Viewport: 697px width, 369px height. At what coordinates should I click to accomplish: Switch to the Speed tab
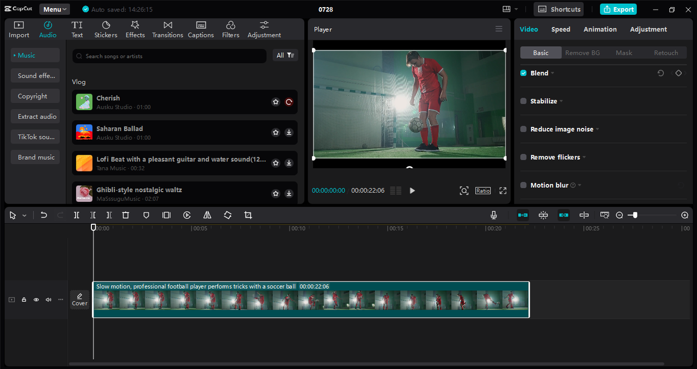point(560,29)
